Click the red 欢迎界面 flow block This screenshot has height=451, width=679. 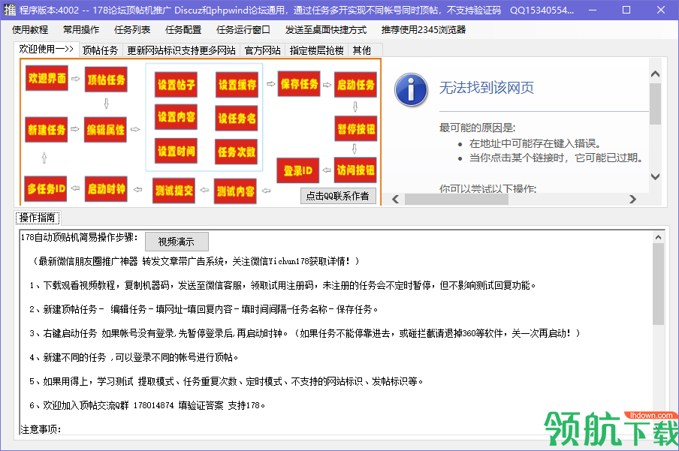coord(47,78)
